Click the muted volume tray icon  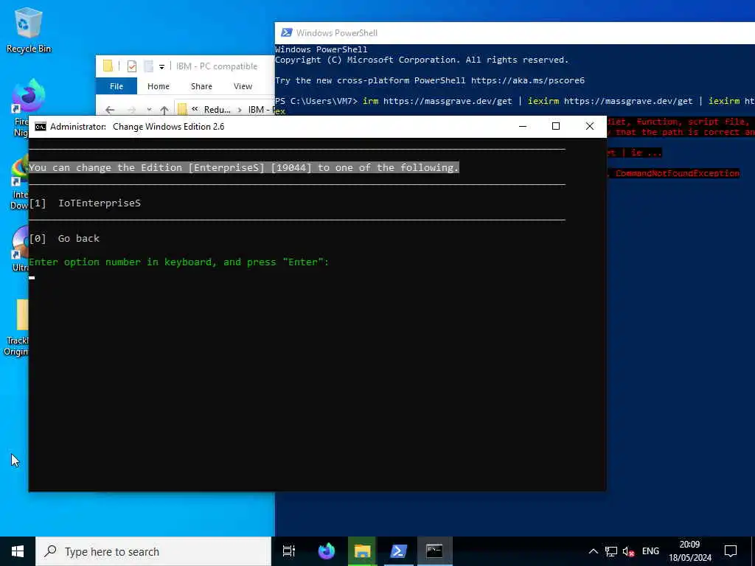628,551
